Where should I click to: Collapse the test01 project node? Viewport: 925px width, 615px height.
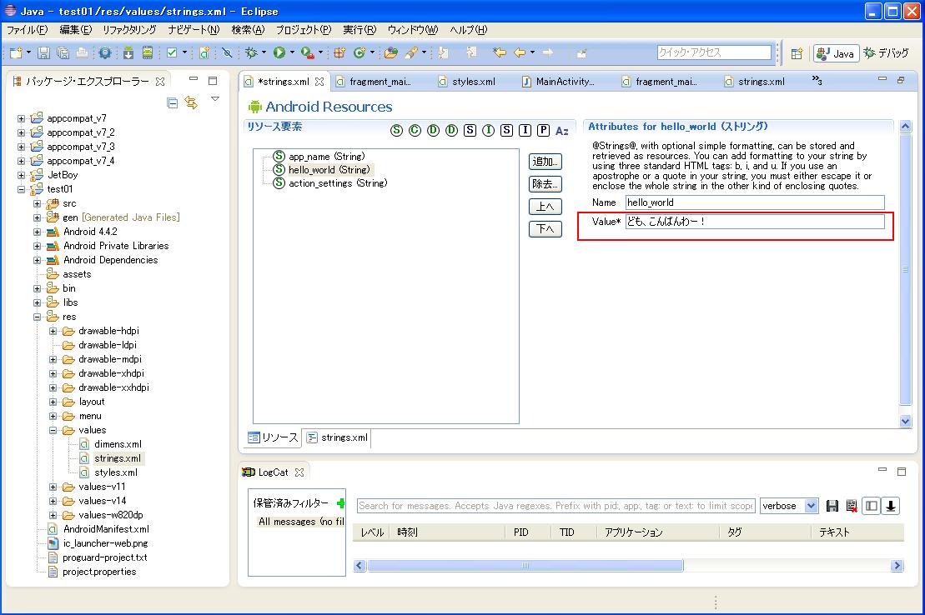click(x=21, y=189)
